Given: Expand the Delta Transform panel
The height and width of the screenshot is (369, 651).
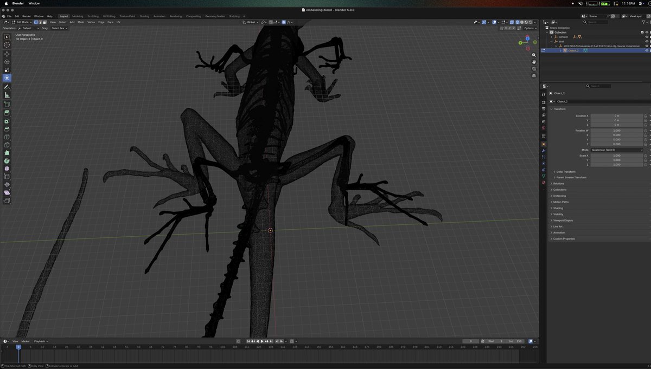Looking at the screenshot, I should pos(566,172).
